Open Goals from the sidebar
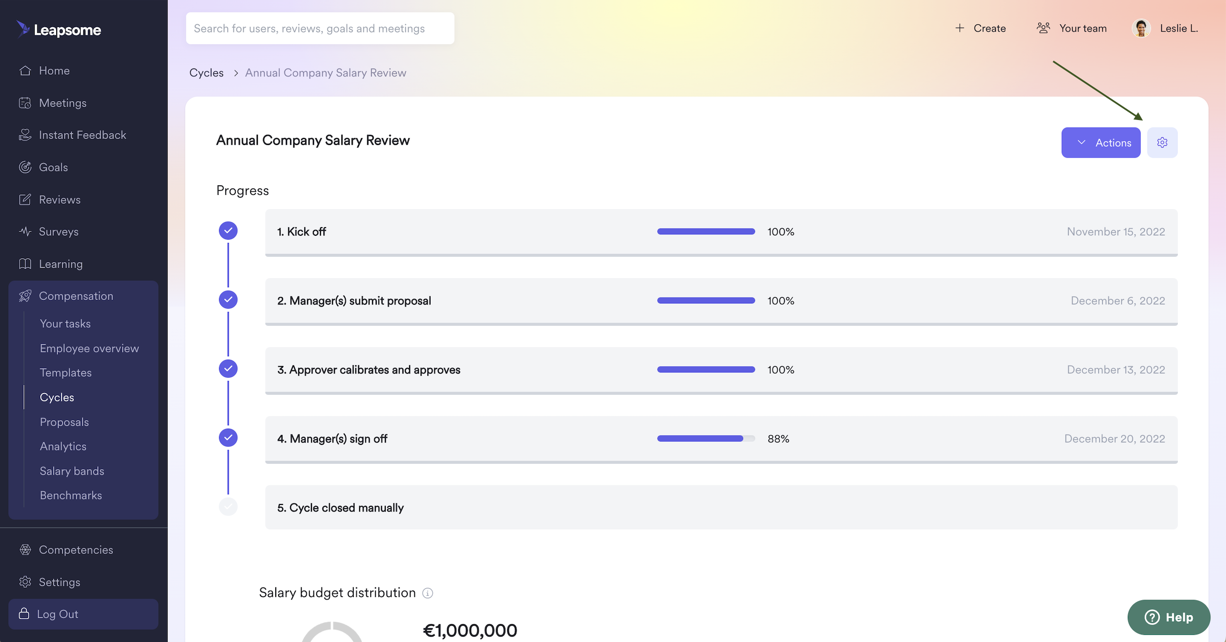 click(x=53, y=167)
